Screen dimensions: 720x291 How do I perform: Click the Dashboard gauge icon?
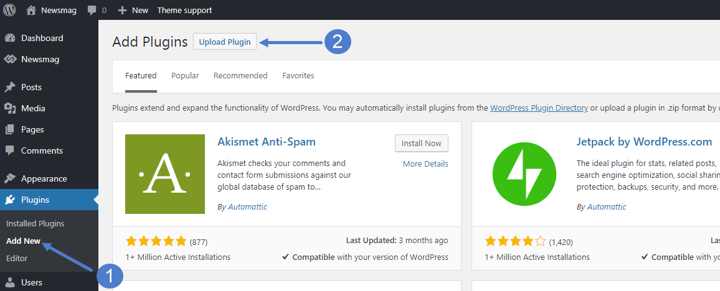tap(10, 38)
